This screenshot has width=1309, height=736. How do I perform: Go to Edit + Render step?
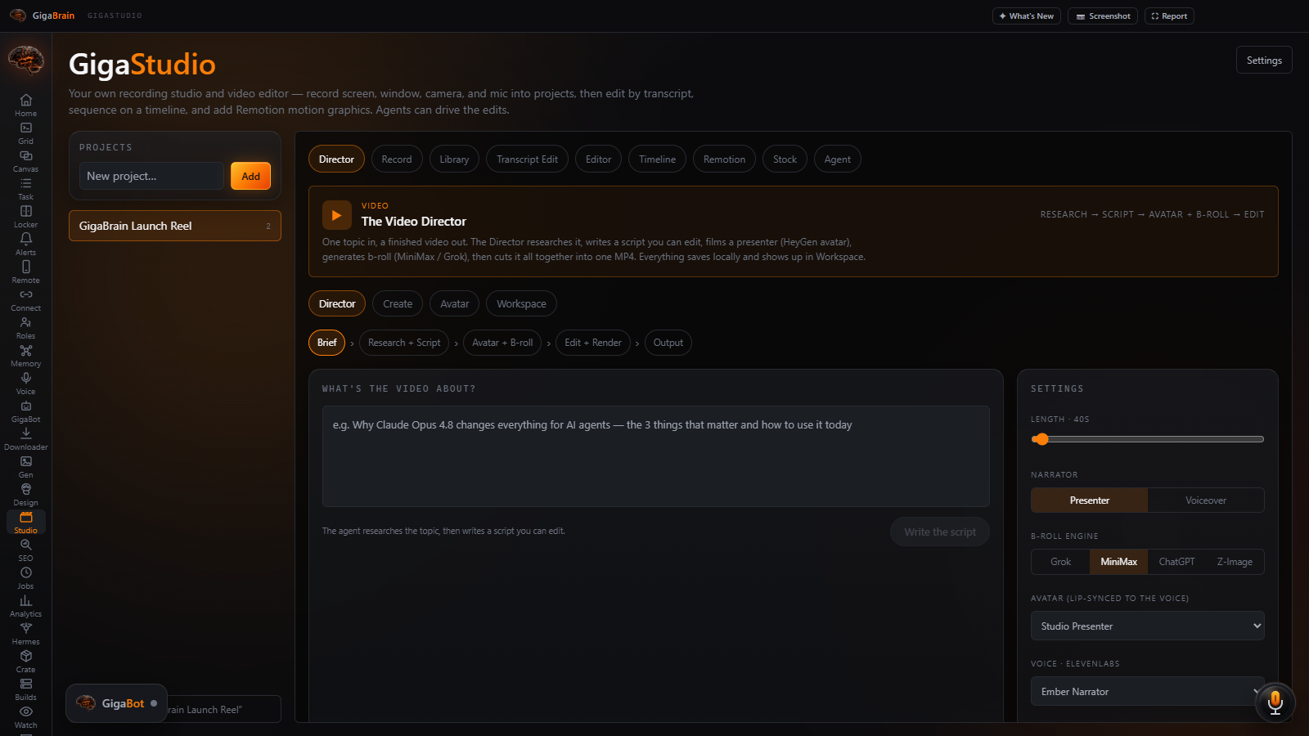[593, 343]
